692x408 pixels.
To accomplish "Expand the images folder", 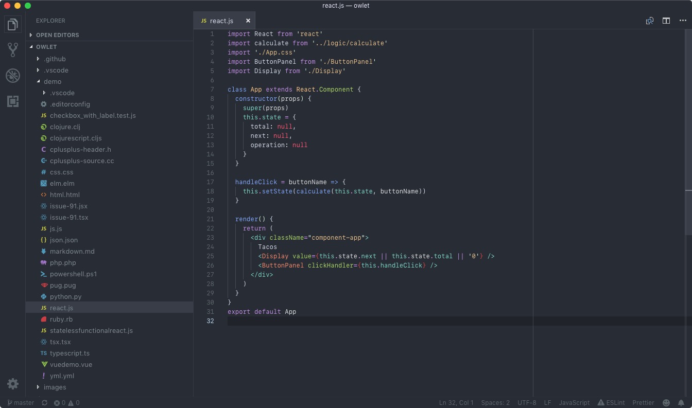I will [109, 387].
